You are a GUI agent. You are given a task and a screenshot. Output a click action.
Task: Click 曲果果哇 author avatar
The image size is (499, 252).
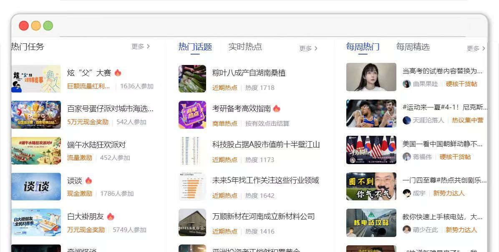point(406,84)
